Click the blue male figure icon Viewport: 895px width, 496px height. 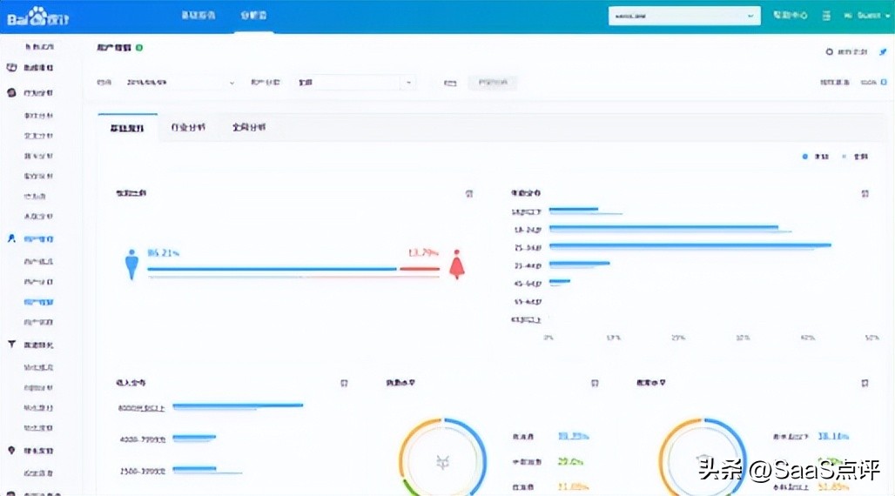tap(131, 265)
